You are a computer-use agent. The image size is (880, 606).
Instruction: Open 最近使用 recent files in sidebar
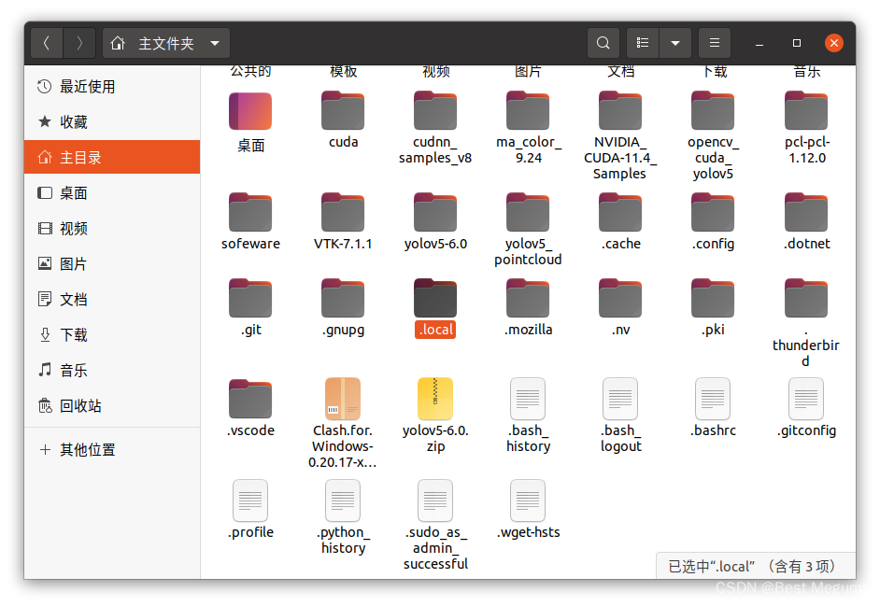coord(81,86)
